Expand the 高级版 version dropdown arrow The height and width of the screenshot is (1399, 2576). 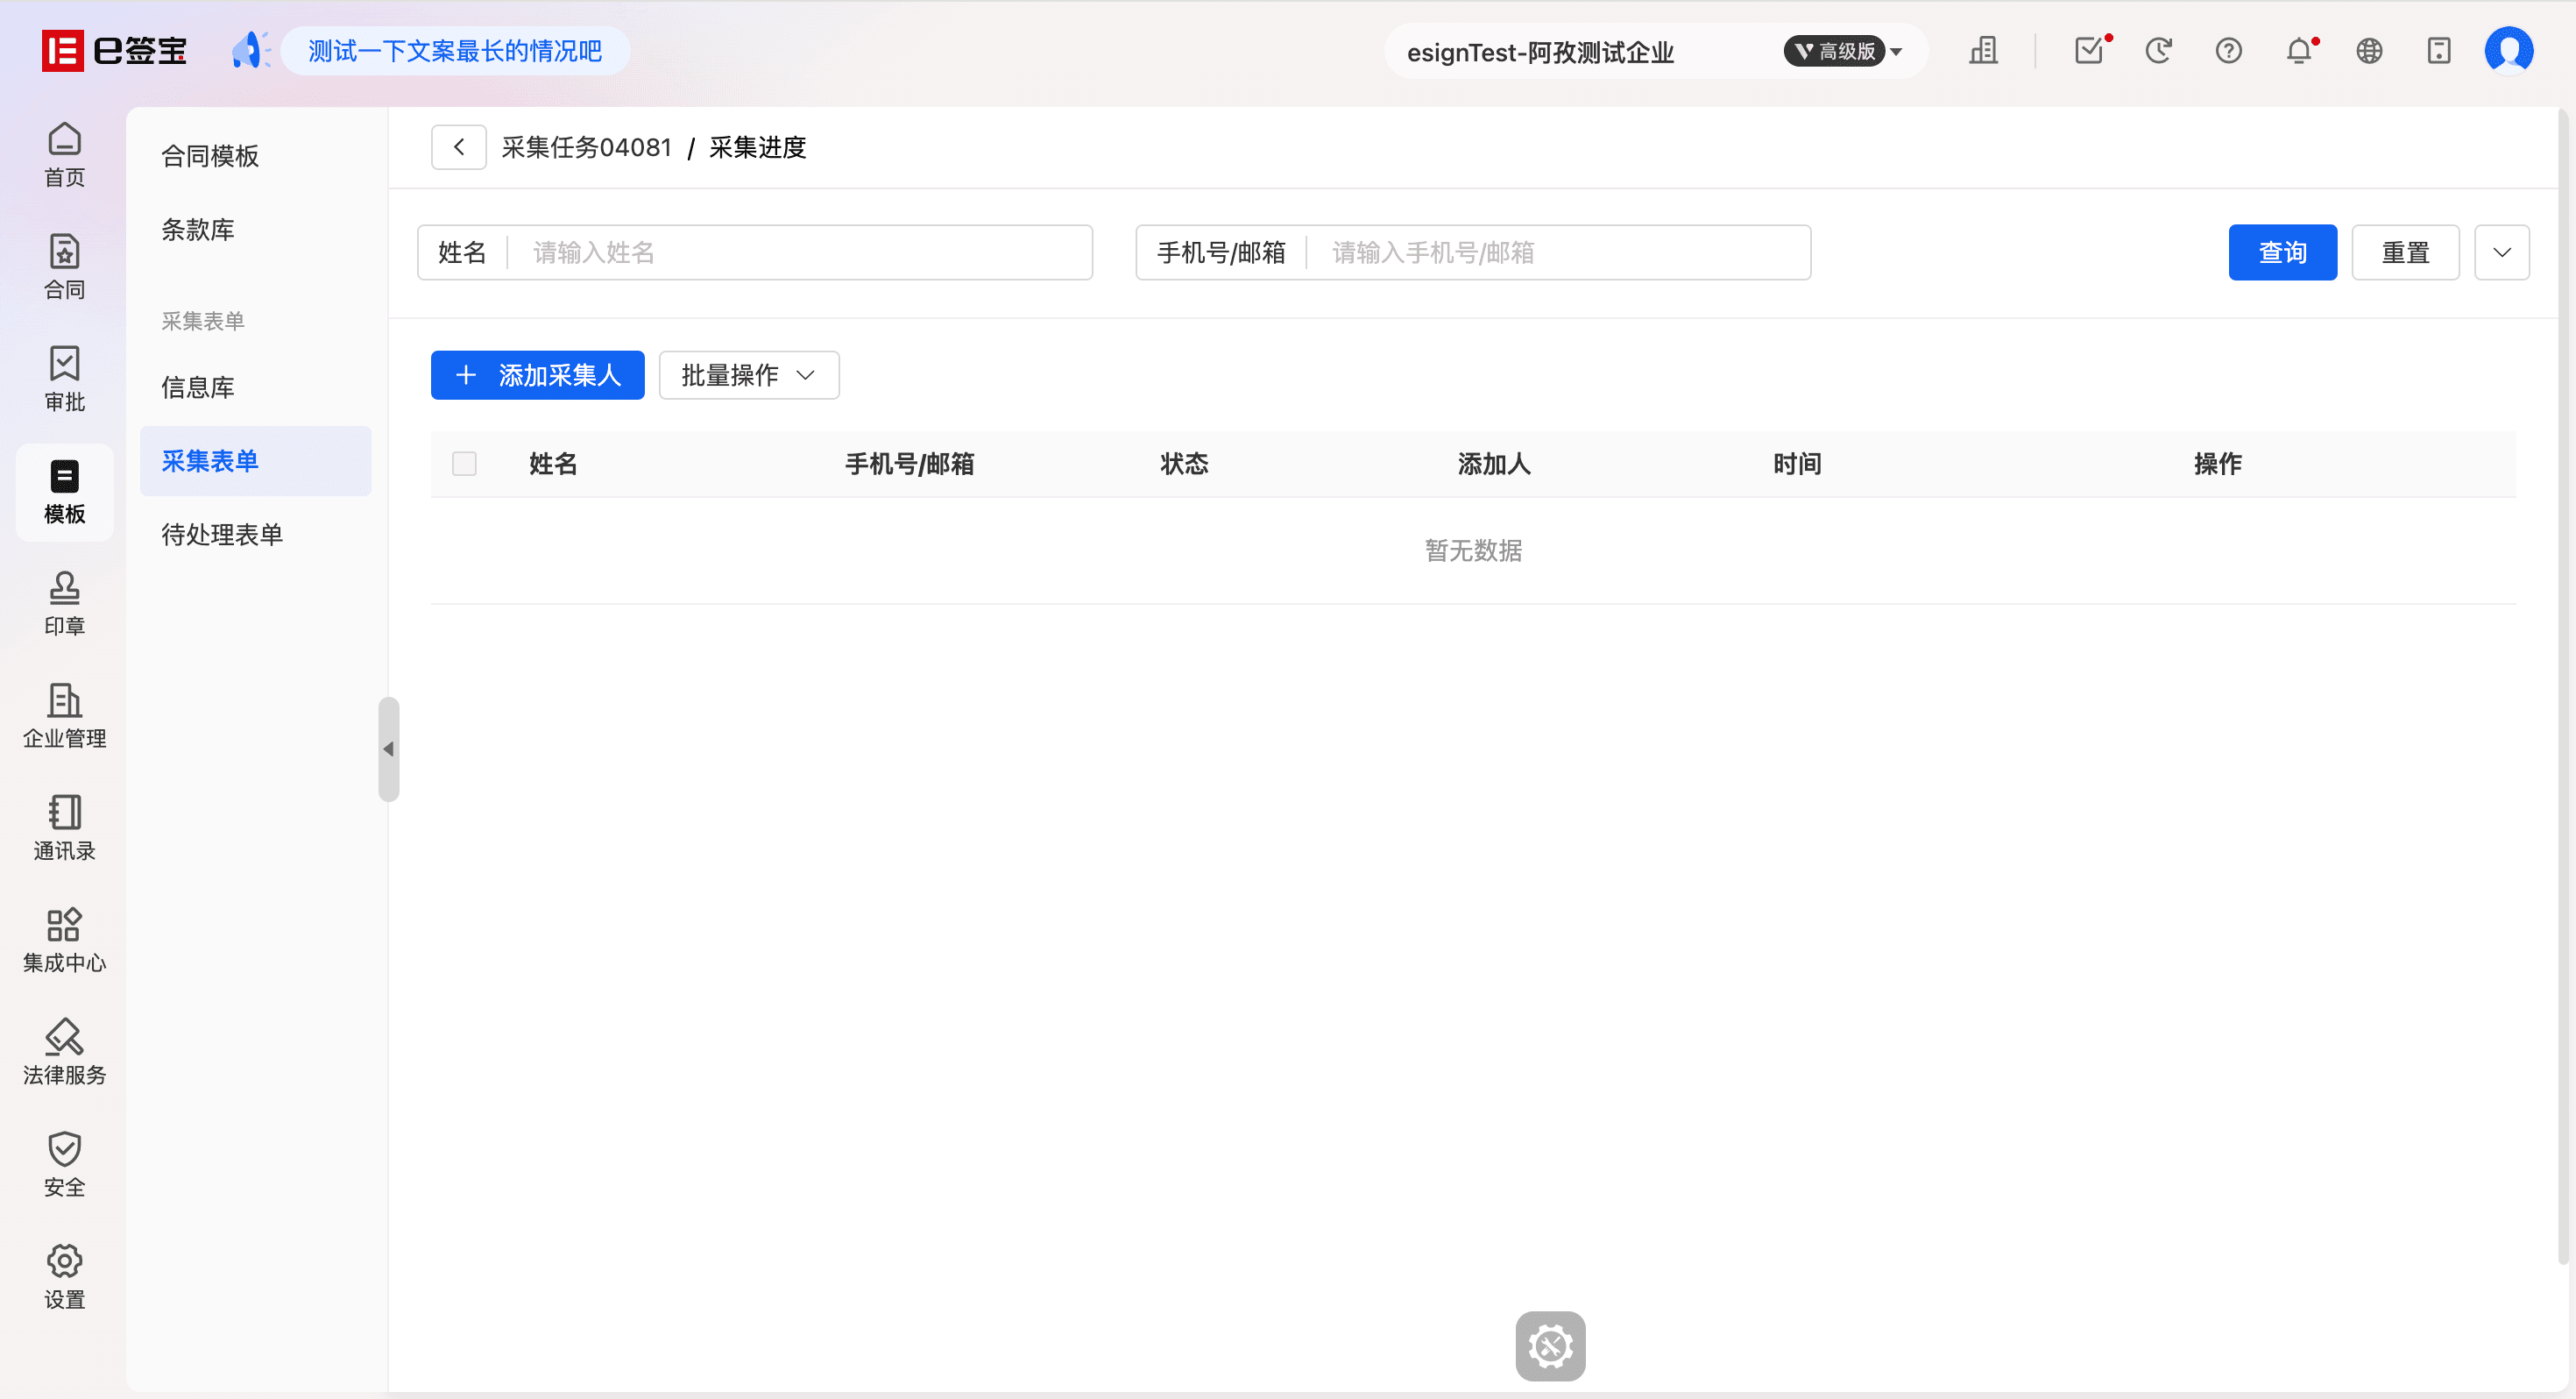coord(1896,51)
